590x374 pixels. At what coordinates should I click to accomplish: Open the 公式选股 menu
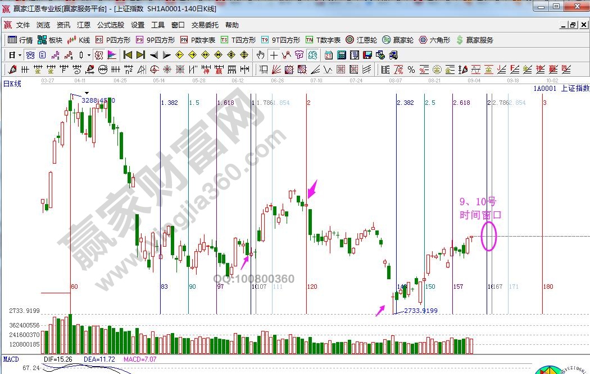(x=110, y=25)
